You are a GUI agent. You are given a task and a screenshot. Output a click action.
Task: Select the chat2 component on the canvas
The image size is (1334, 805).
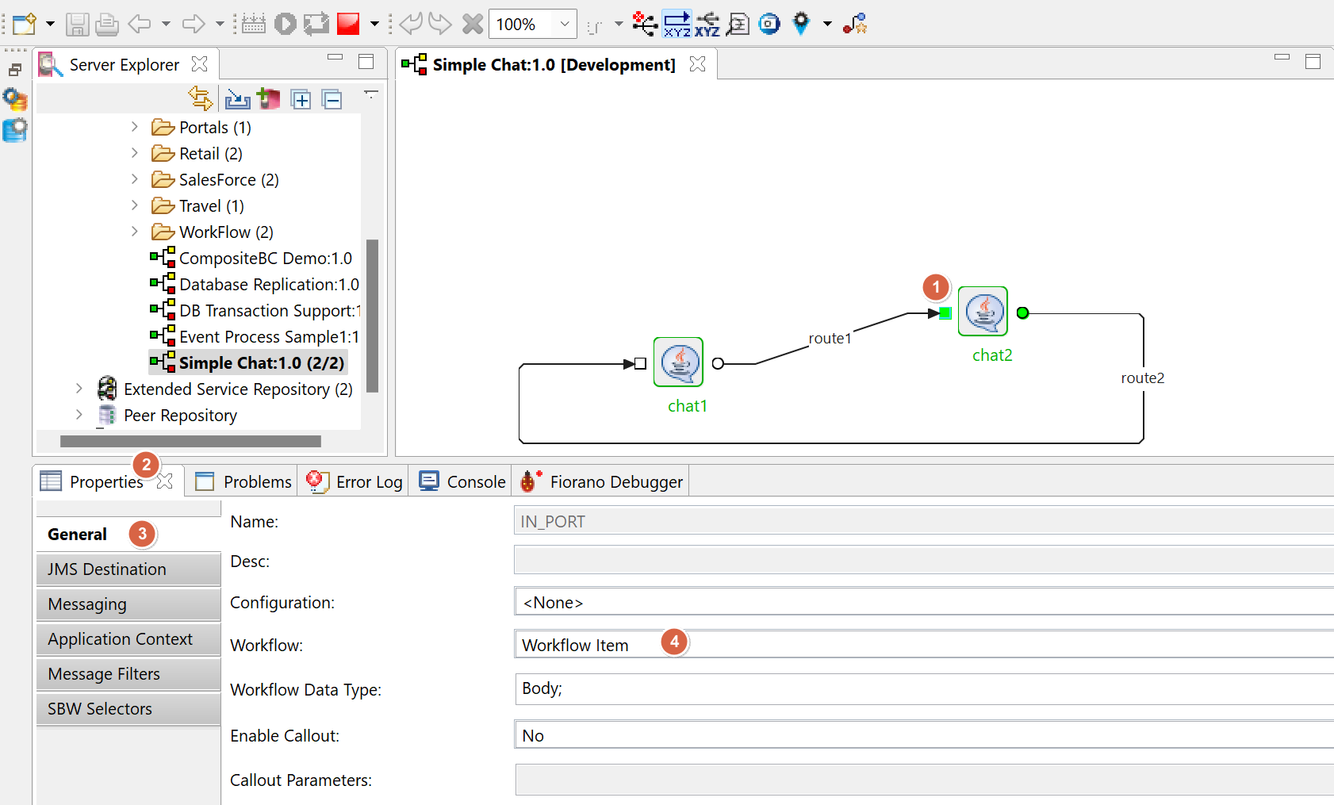[x=983, y=311]
